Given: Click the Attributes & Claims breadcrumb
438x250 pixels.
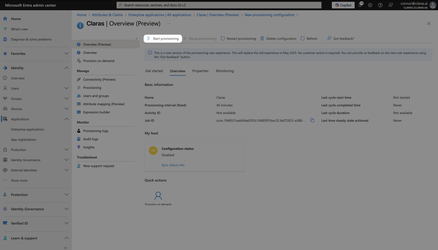Looking at the screenshot, I should 107,15.
